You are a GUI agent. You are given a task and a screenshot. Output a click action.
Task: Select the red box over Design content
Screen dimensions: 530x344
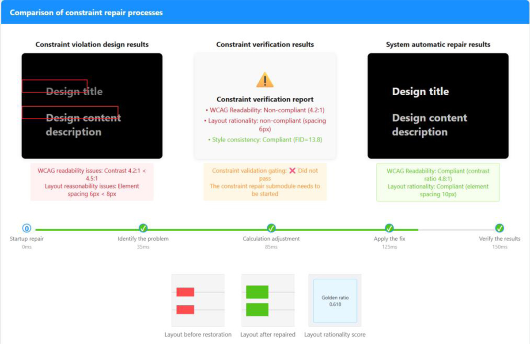70,112
